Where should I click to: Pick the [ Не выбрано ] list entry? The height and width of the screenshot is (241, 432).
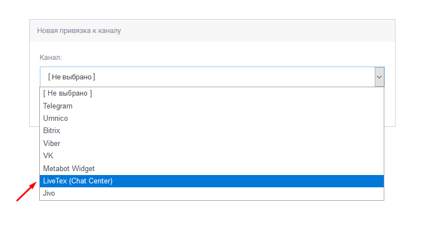pos(212,93)
